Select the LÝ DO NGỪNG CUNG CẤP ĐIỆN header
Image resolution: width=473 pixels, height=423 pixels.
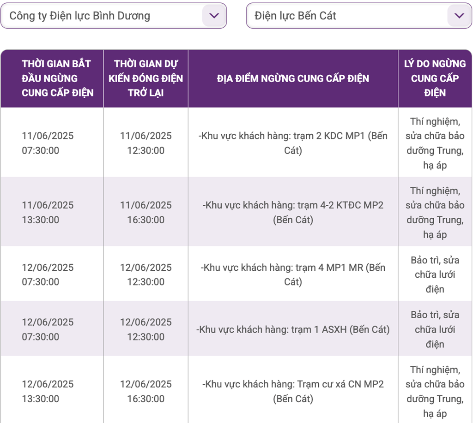[435, 78]
